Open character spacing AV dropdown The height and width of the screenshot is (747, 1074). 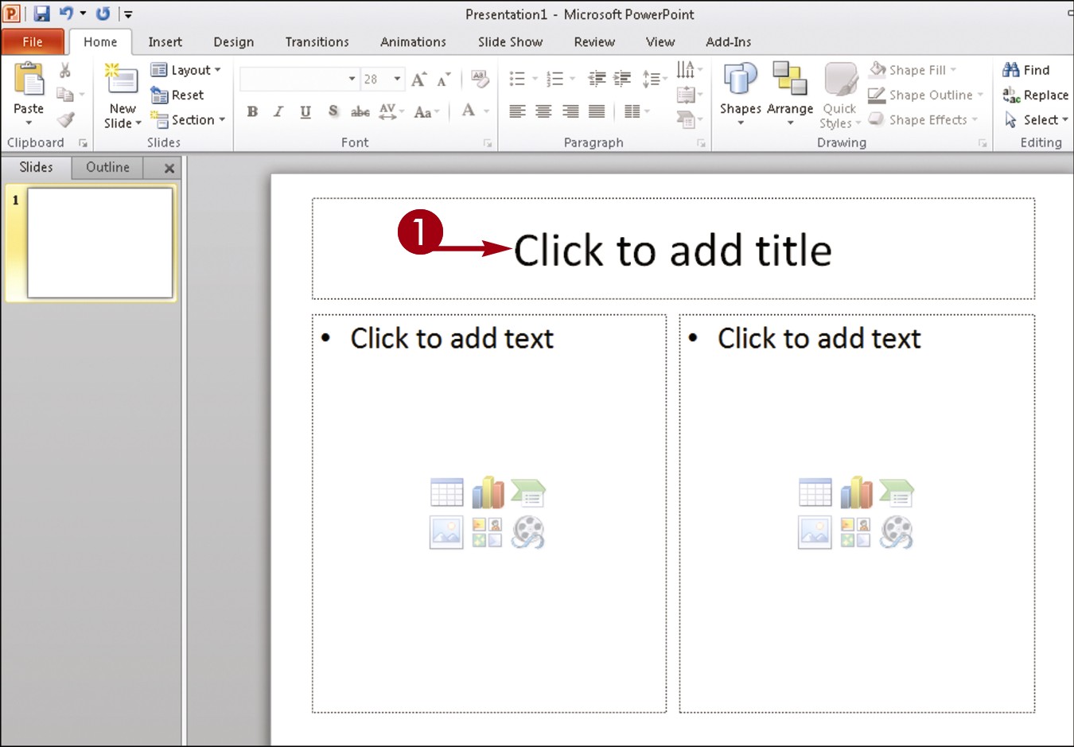pos(391,111)
